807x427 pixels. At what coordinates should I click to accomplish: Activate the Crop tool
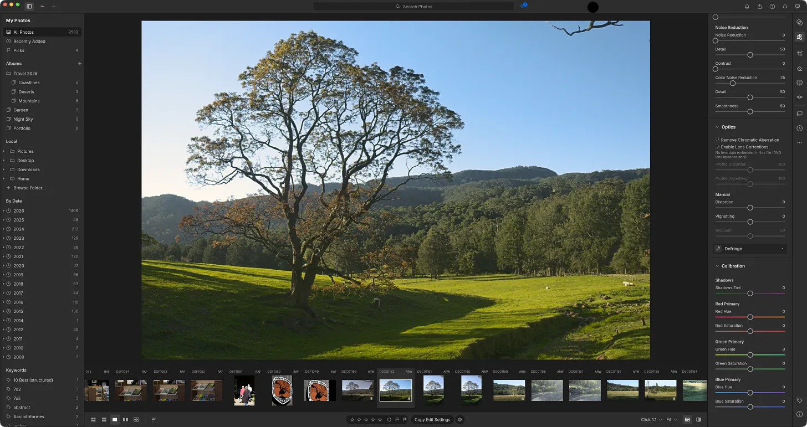[x=799, y=54]
